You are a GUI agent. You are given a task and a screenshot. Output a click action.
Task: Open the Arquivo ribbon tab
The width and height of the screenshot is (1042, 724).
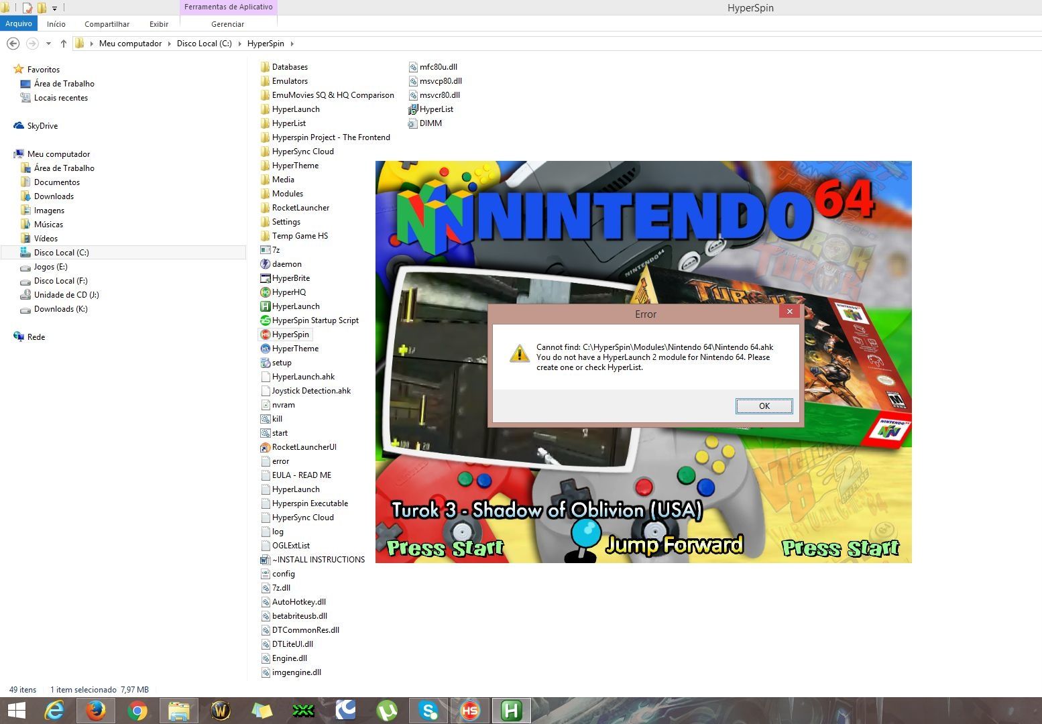[x=19, y=23]
